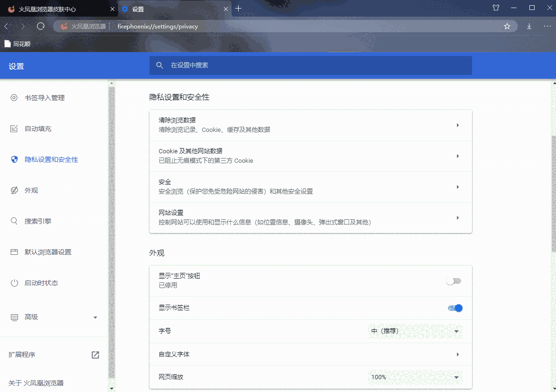Select the 自动填充 icon in the sidebar
556x392 pixels.
pos(14,128)
